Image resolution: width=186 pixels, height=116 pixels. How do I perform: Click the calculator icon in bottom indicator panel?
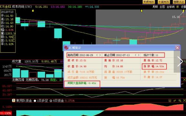click(x=170, y=101)
